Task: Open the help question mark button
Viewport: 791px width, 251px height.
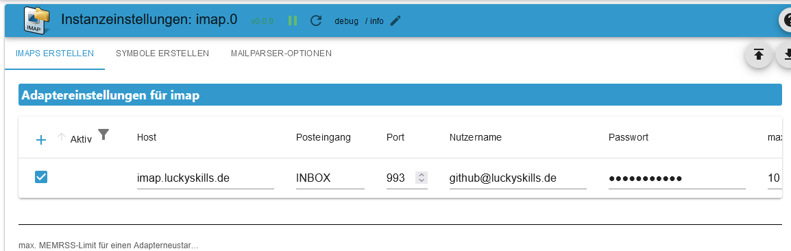Action: tap(786, 21)
